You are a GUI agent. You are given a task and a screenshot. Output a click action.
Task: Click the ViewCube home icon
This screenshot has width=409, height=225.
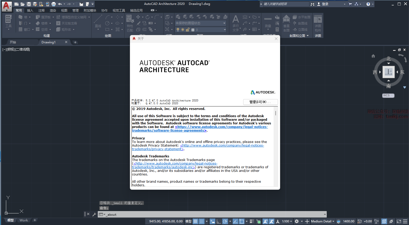pos(373,56)
